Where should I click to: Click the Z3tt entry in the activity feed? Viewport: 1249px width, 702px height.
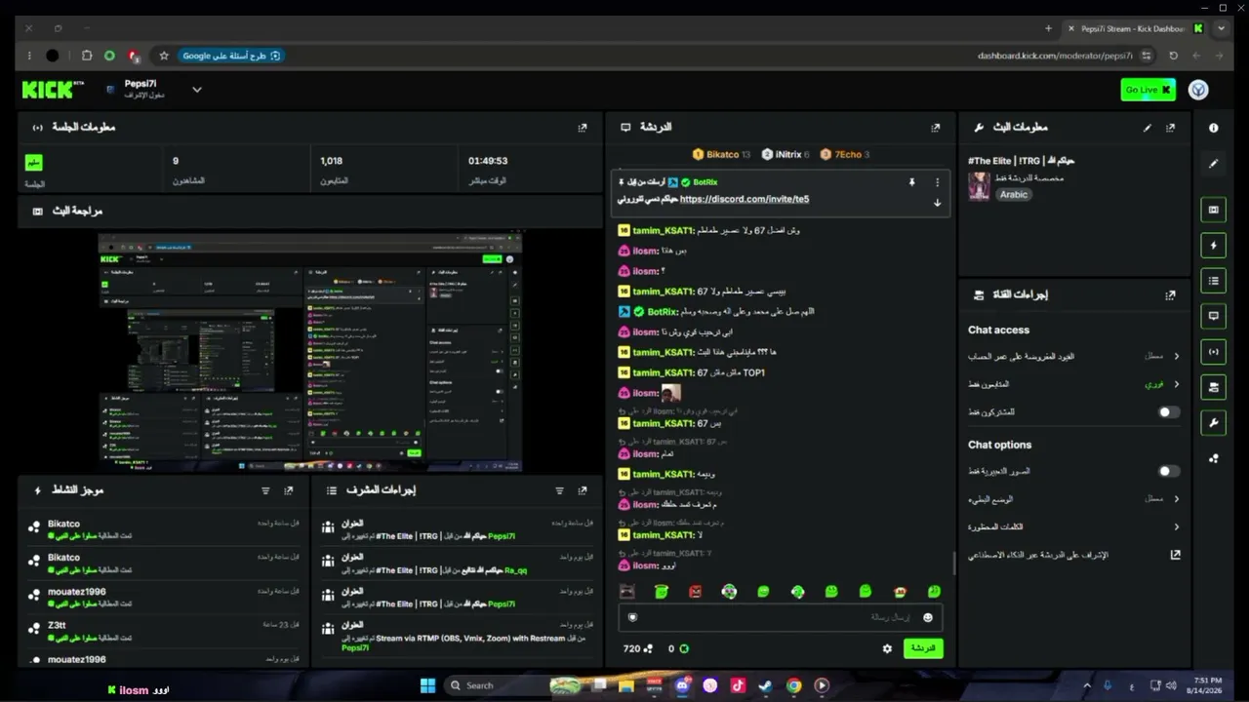(x=164, y=630)
